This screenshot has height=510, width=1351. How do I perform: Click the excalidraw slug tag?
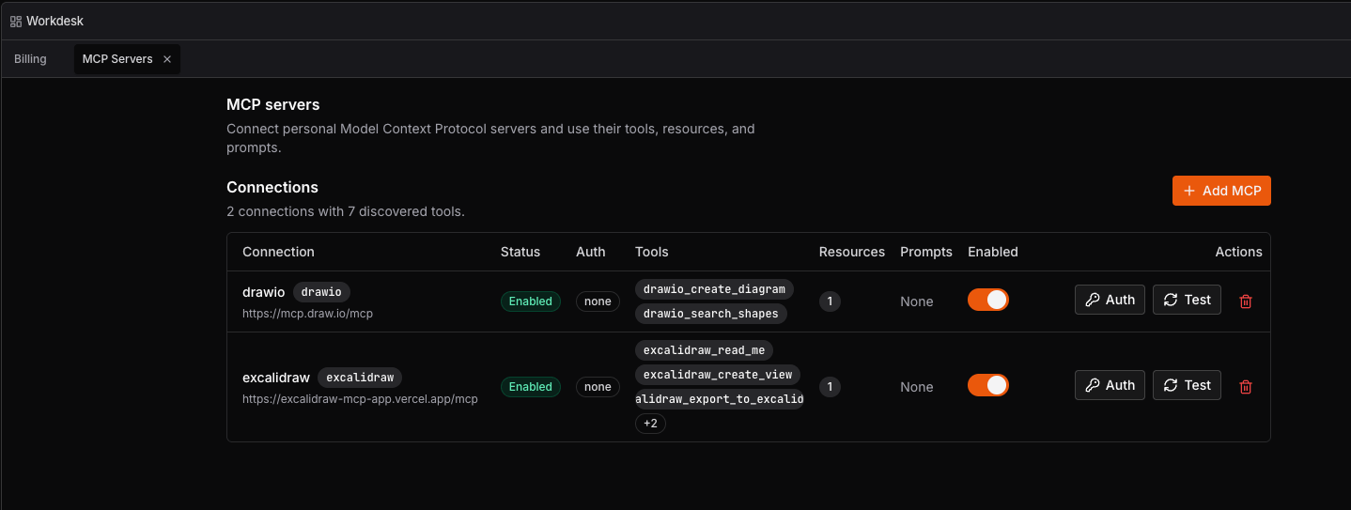pyautogui.click(x=360, y=378)
